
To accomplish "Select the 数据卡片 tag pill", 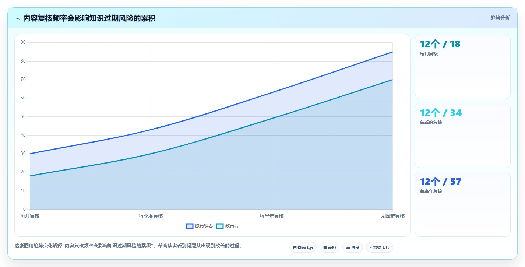I will [379, 247].
